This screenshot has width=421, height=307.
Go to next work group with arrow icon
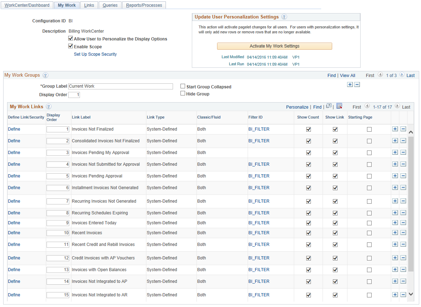tap(401, 75)
